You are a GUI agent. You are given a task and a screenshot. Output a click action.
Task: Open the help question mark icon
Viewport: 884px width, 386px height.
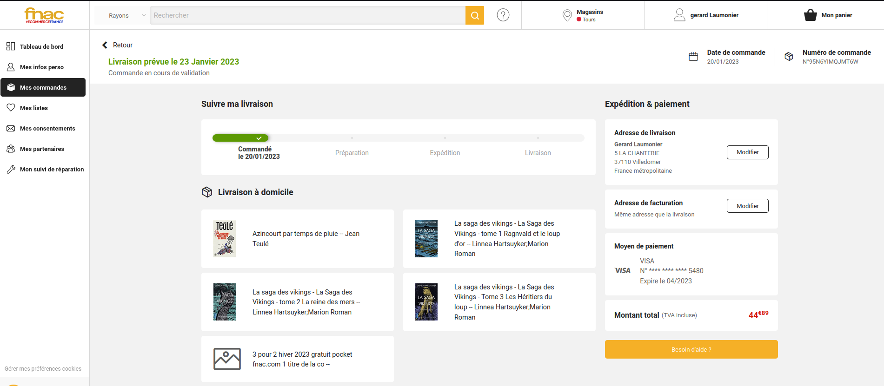tap(503, 15)
